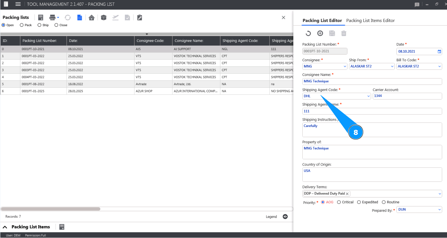Remove the DDP – Delivered Duty Paid tag

tap(347, 194)
